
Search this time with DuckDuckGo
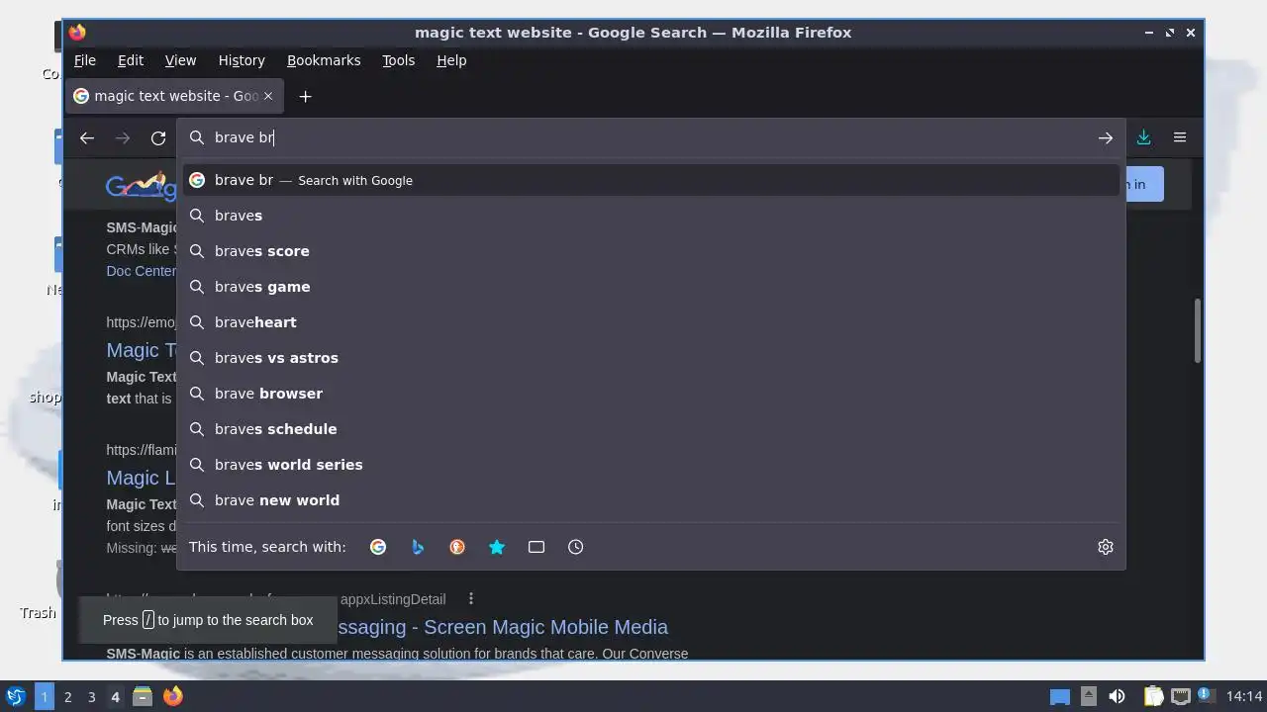[x=457, y=547]
